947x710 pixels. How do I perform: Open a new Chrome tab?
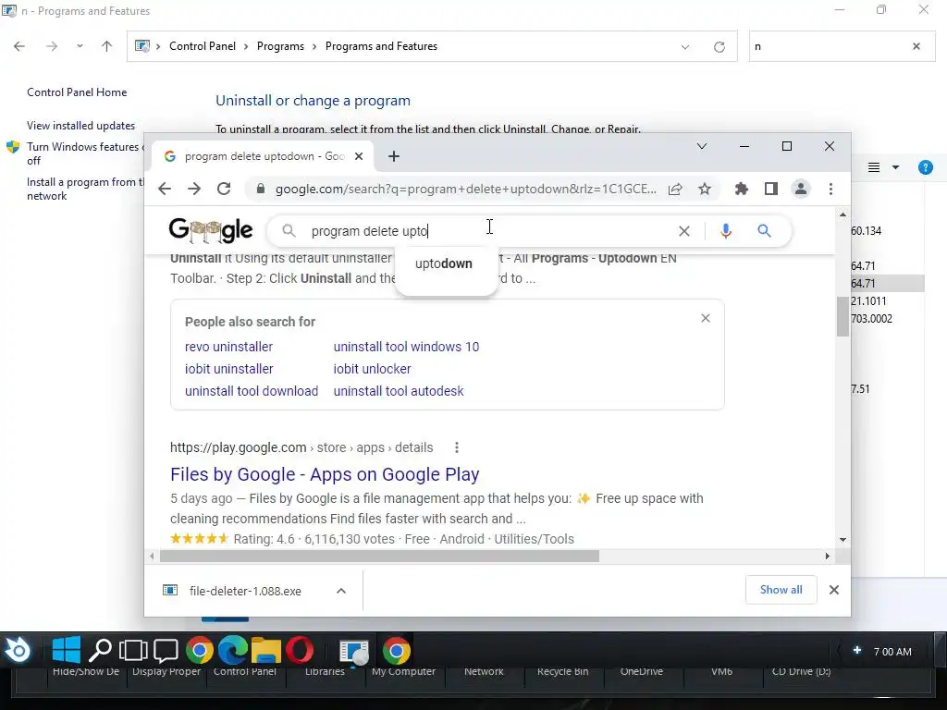[x=394, y=156]
